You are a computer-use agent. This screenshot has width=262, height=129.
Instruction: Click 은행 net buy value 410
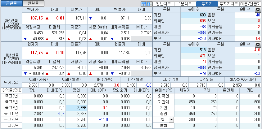(x=257, y=50)
